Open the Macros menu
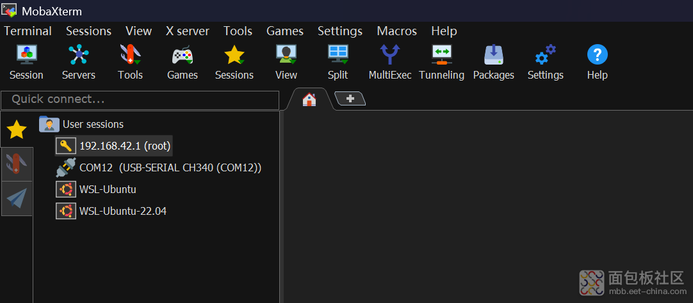Viewport: 693px width, 303px height. coord(397,31)
